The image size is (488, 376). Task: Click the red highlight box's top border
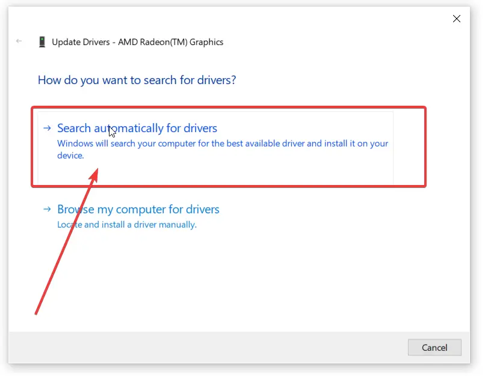tap(229, 108)
